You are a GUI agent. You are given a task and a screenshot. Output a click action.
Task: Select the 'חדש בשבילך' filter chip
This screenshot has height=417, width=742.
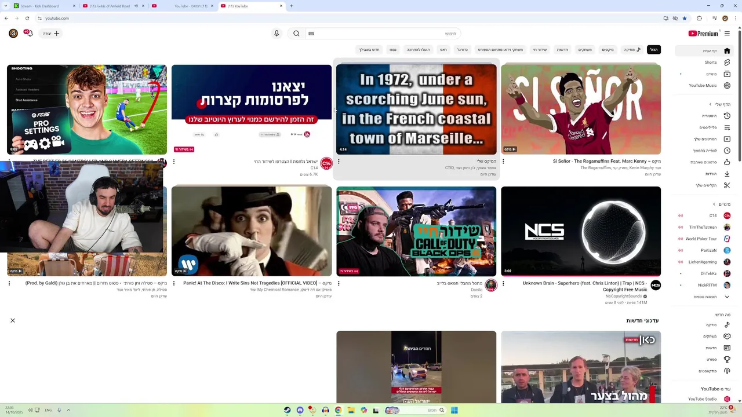point(369,50)
